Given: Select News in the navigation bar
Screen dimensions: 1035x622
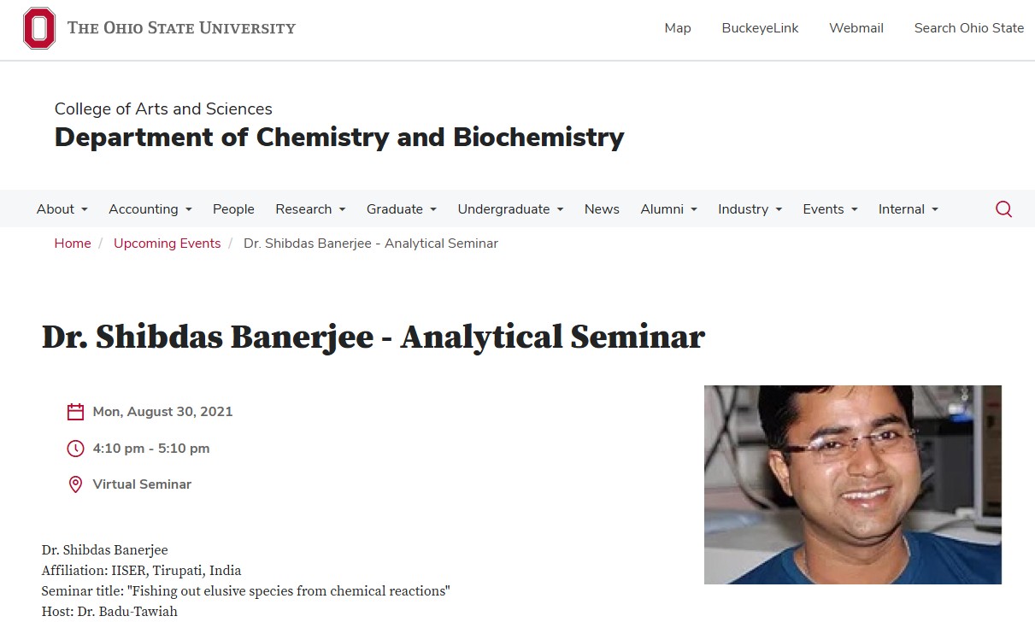Looking at the screenshot, I should pos(602,209).
